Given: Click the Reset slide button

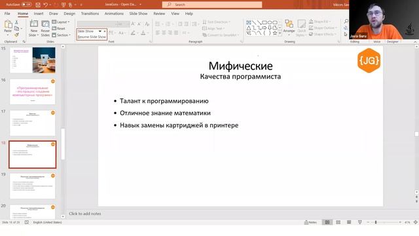Looking at the screenshot, I should tap(58, 28).
